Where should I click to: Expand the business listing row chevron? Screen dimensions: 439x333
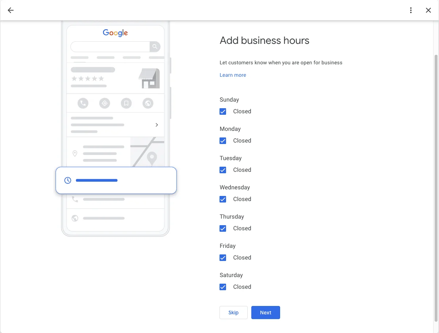pyautogui.click(x=157, y=125)
